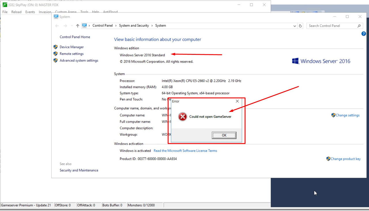
Task: Click Gameserver Premium - Update 21 status
Action: coord(26,205)
